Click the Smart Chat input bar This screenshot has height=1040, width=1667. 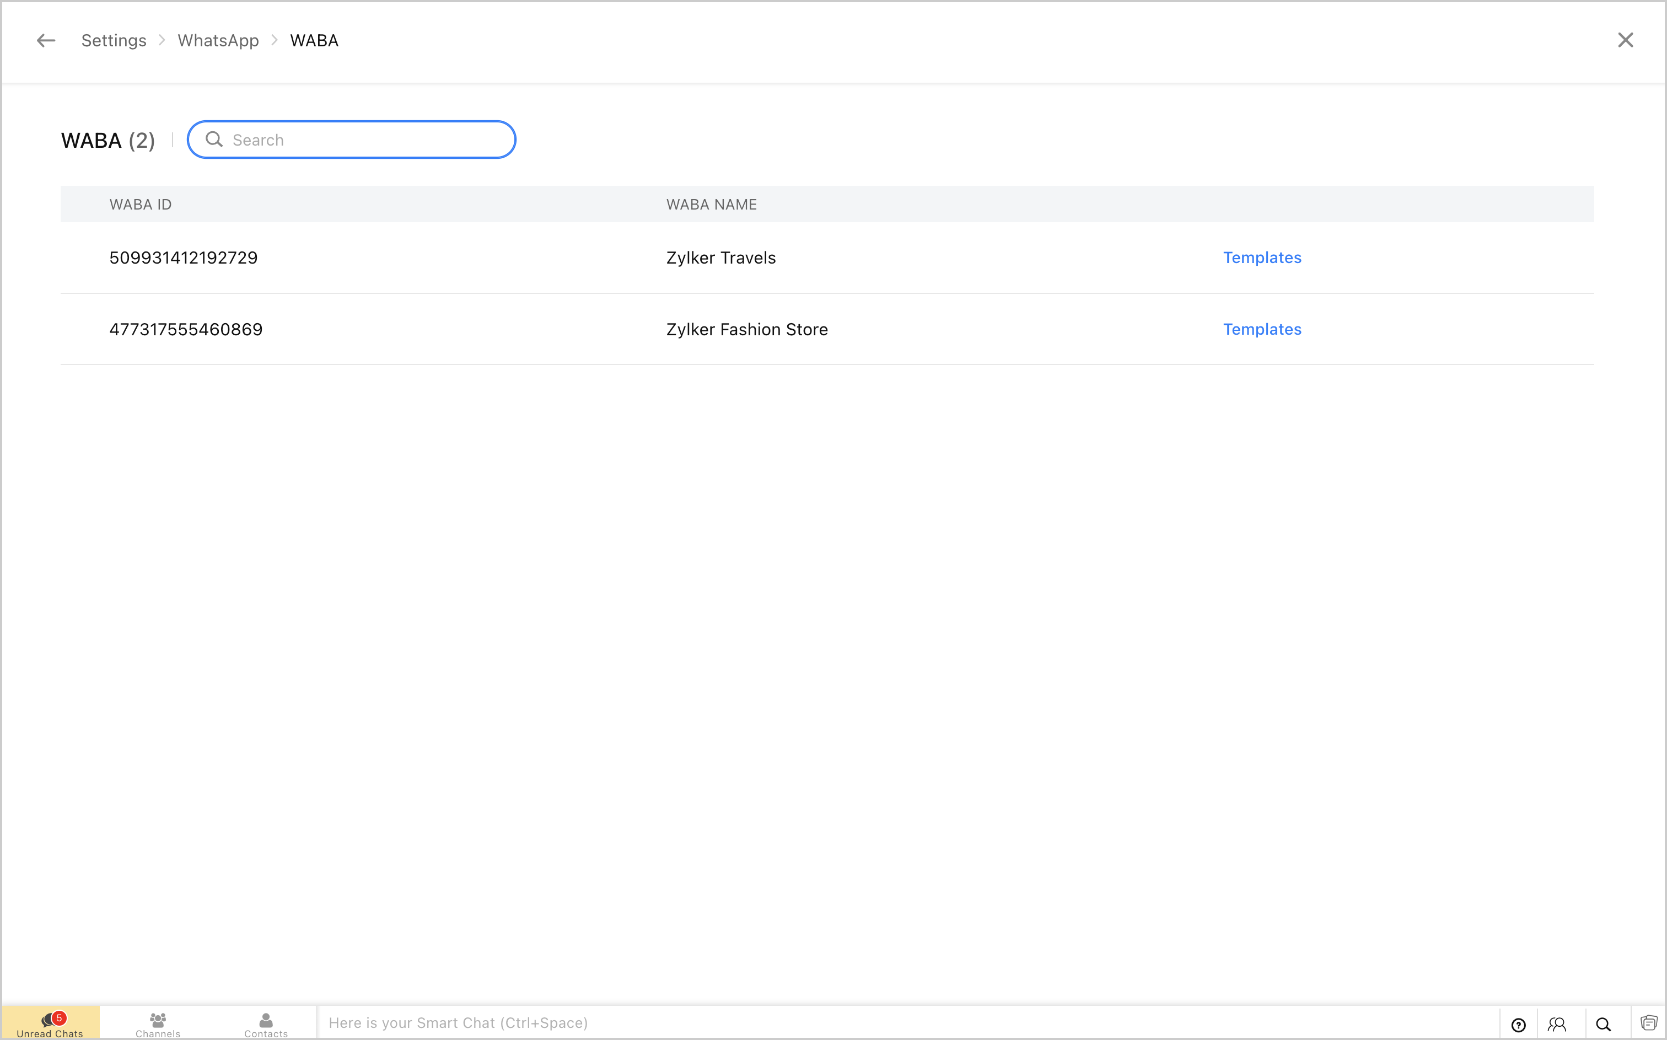(894, 1023)
